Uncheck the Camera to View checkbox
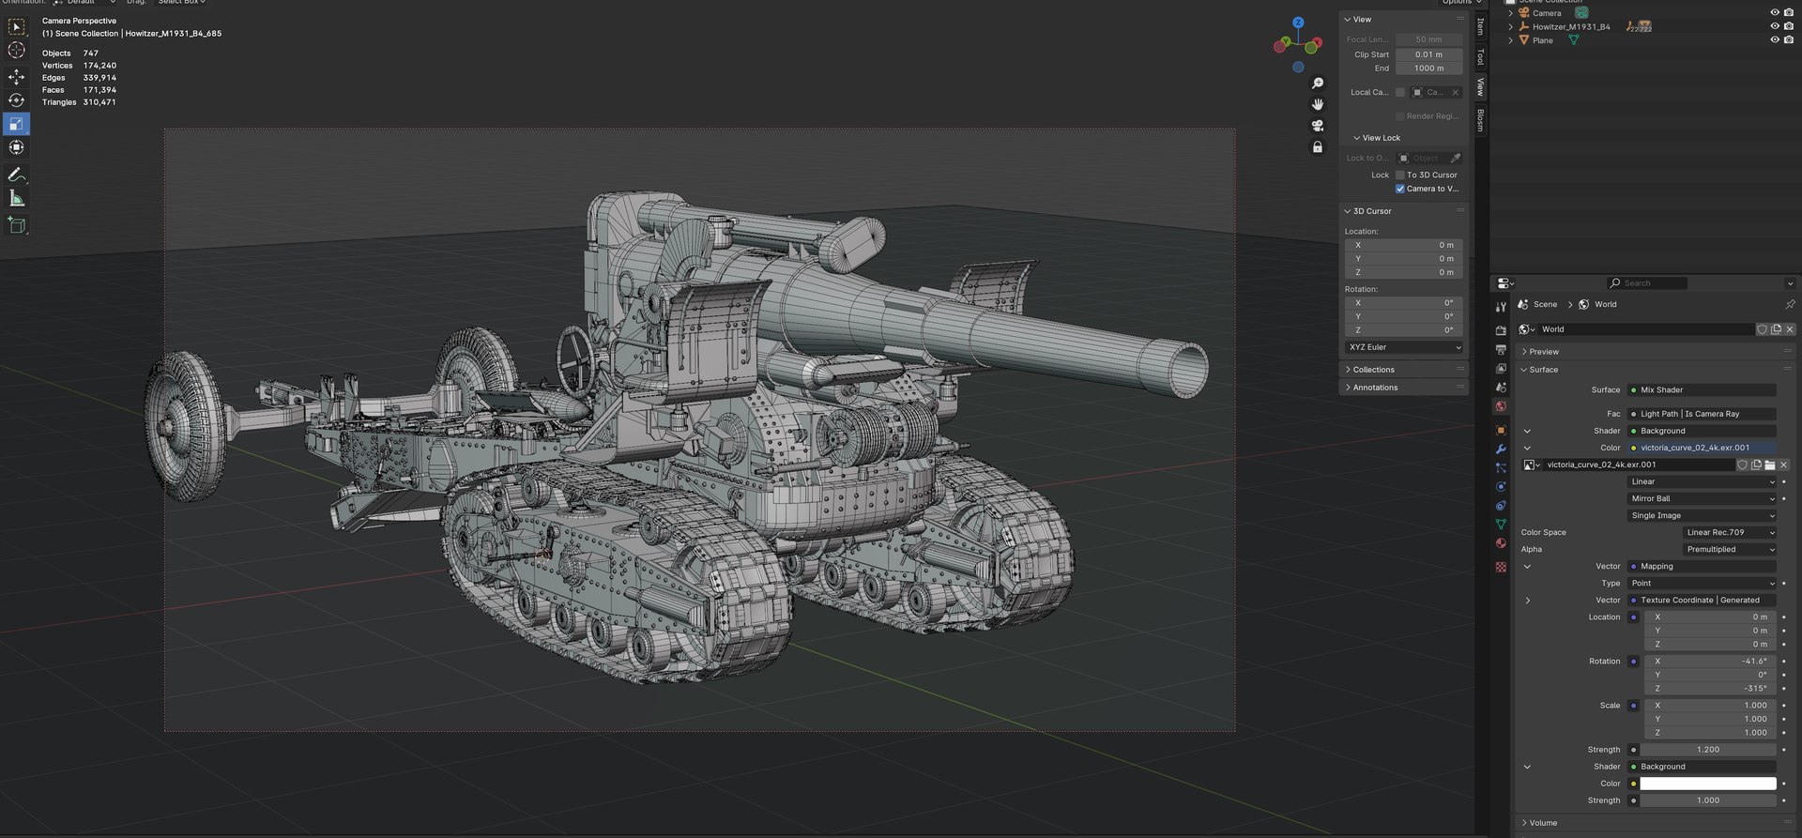Image resolution: width=1802 pixels, height=838 pixels. (x=1400, y=189)
